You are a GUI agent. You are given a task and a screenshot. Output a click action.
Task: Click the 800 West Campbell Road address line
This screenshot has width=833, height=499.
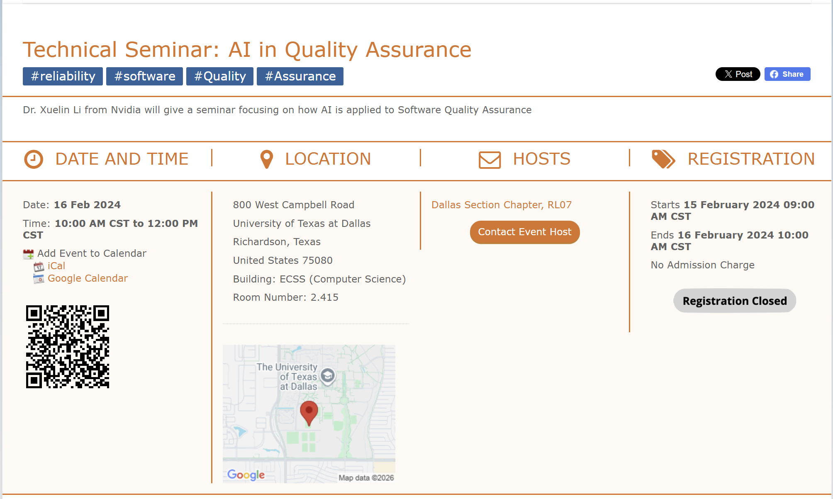pos(294,205)
